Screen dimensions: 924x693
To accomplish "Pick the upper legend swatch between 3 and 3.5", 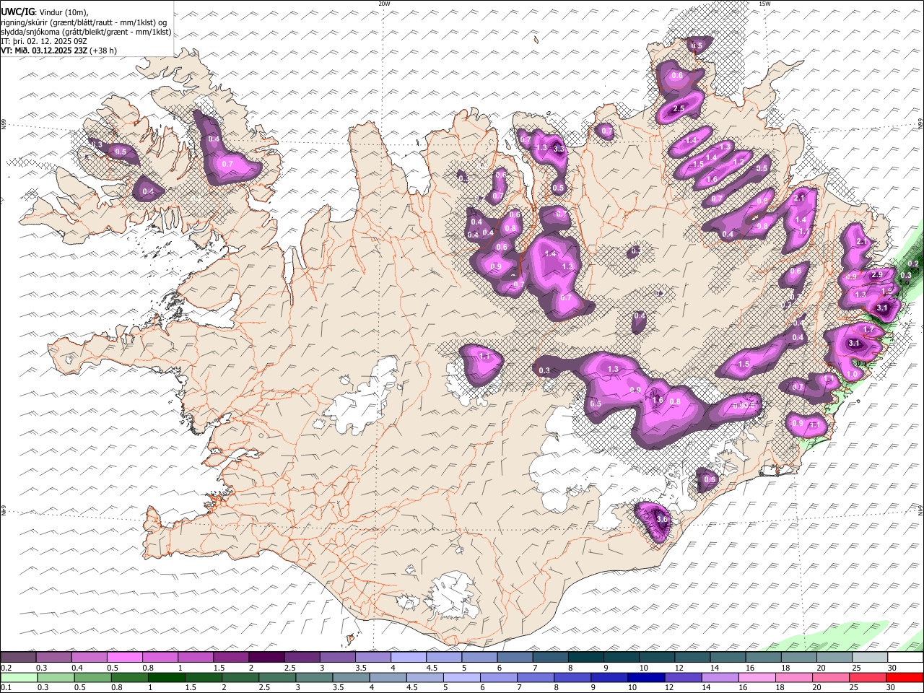I will pyautogui.click(x=337, y=658).
